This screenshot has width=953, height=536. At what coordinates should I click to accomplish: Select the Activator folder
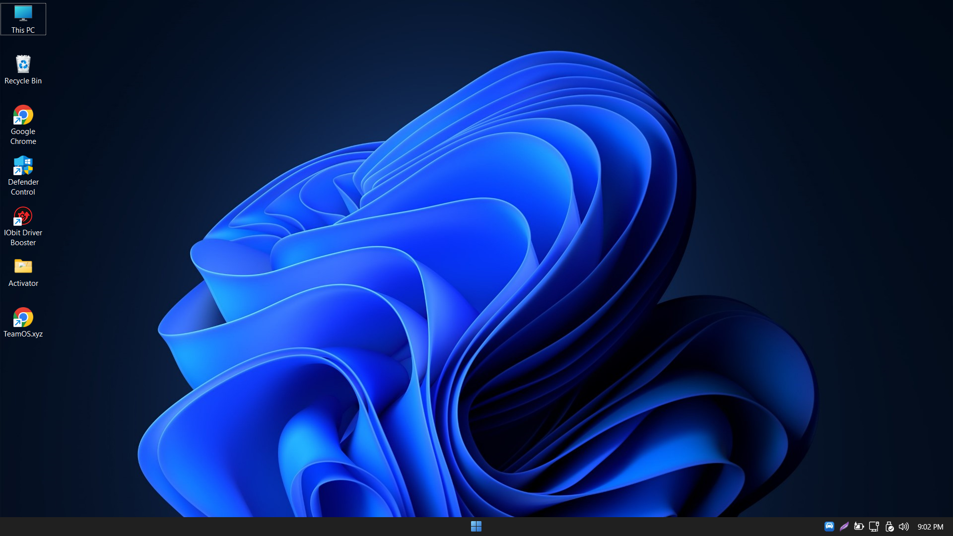pos(23,267)
